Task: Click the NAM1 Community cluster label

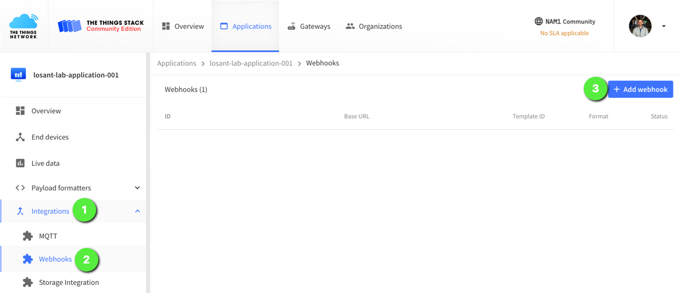Action: coord(570,21)
